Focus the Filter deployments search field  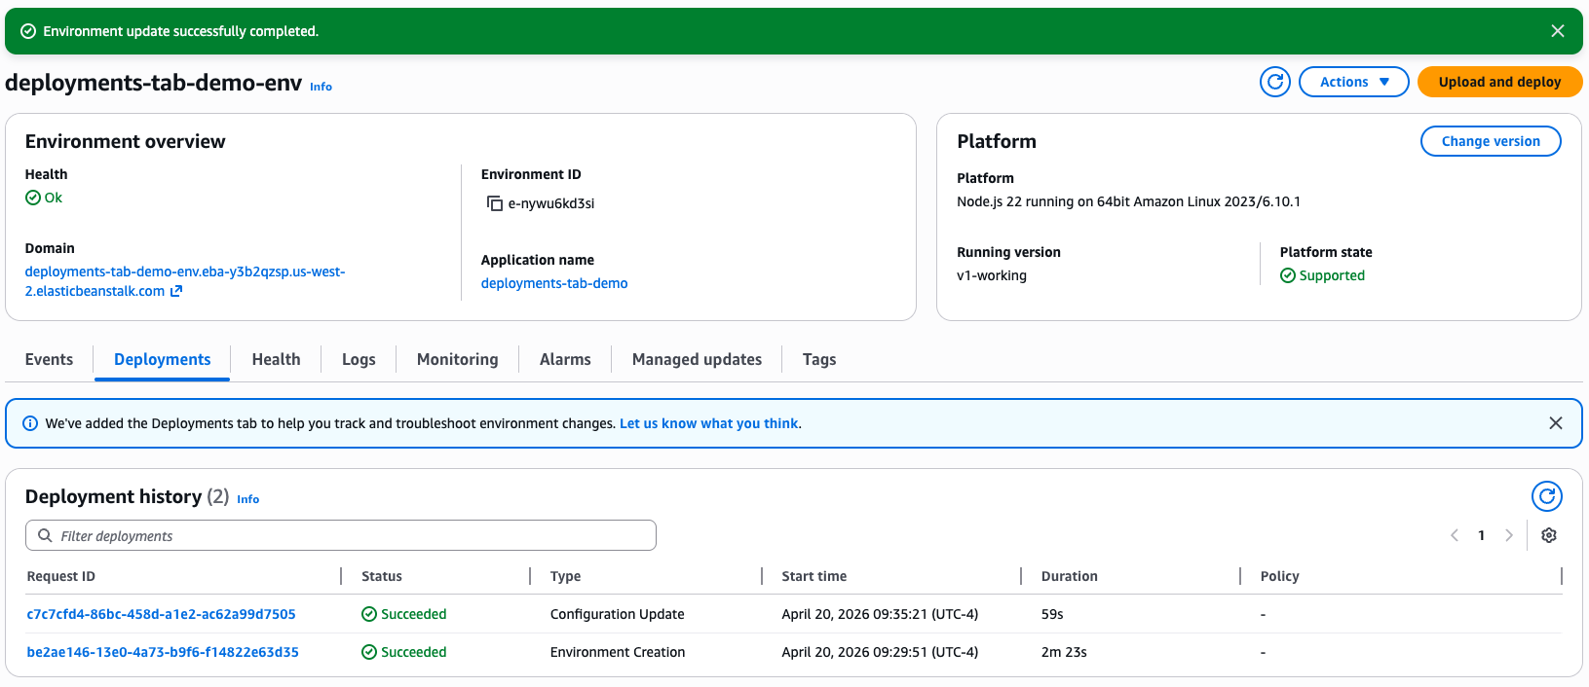pyautogui.click(x=341, y=535)
